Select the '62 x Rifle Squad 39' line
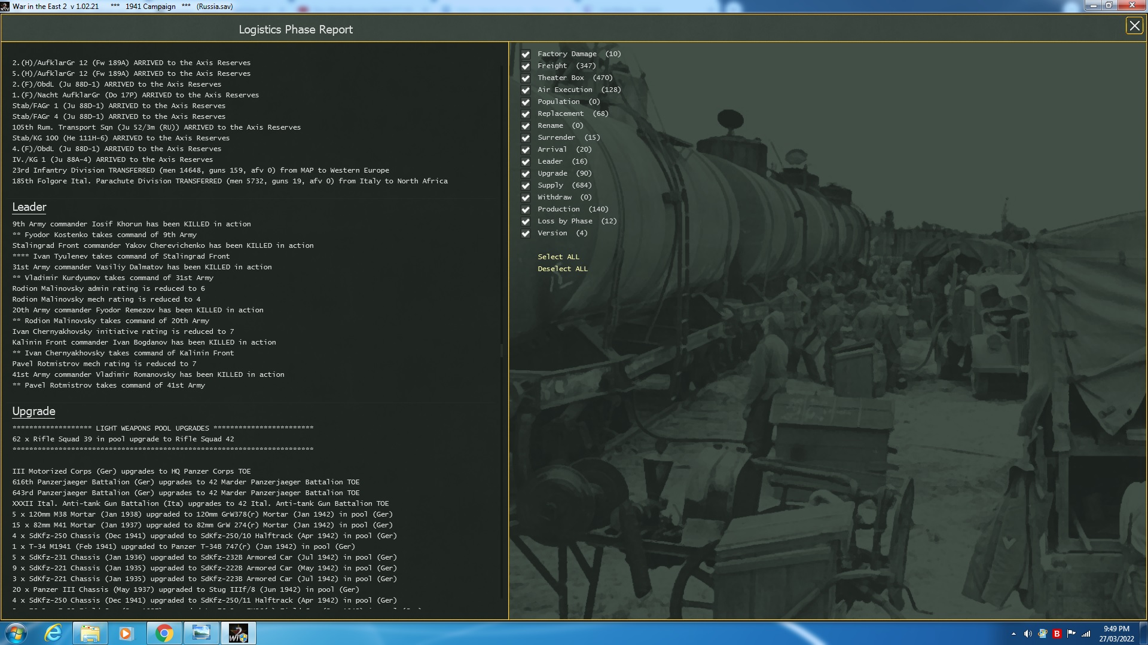This screenshot has width=1148, height=645. [x=123, y=439]
